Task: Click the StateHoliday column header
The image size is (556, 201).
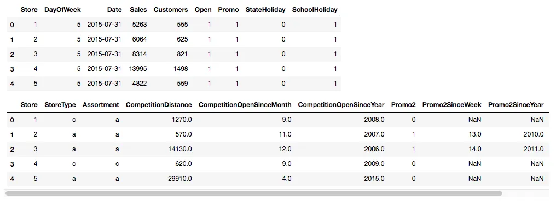Action: 265,10
